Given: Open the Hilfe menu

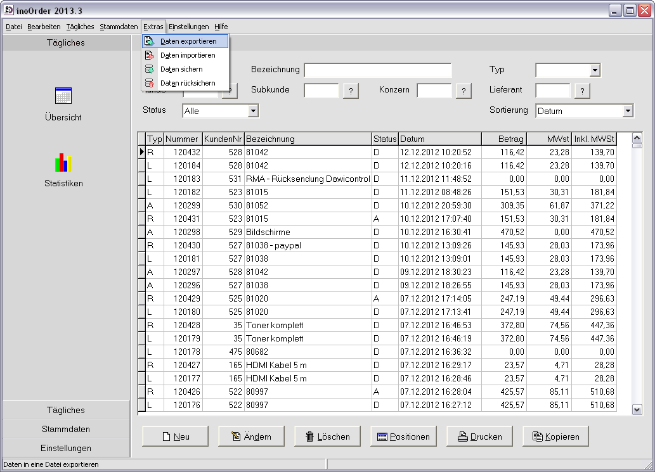Looking at the screenshot, I should (221, 27).
